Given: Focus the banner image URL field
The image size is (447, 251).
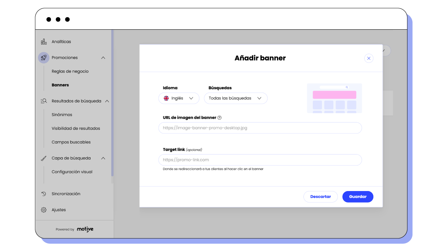Looking at the screenshot, I should (x=260, y=128).
